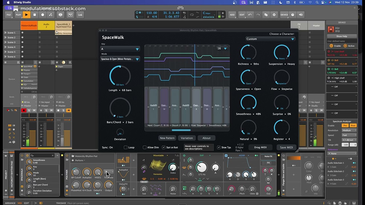This screenshot has height=205, width=365.
Task: Open help question mark icon
Action: [x=293, y=15]
